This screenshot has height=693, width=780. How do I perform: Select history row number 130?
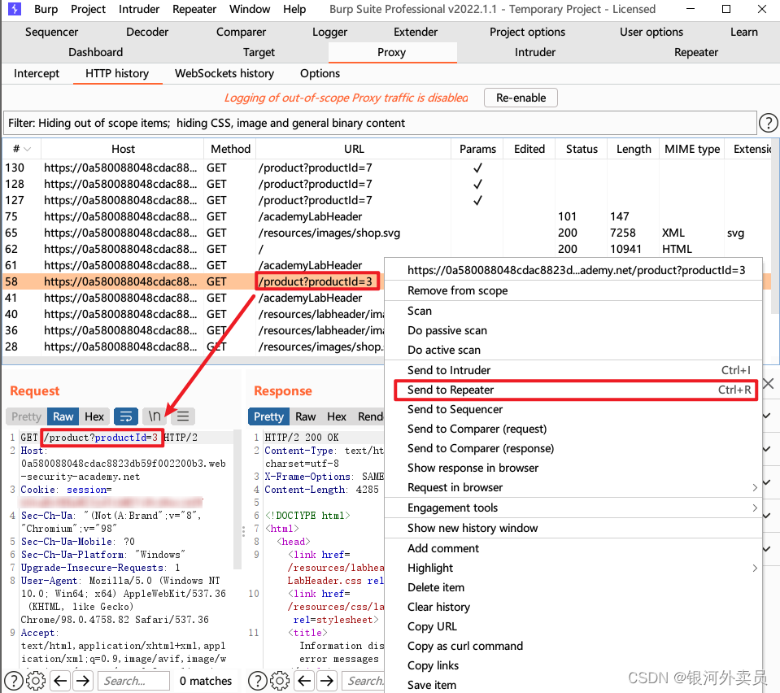click(x=387, y=168)
